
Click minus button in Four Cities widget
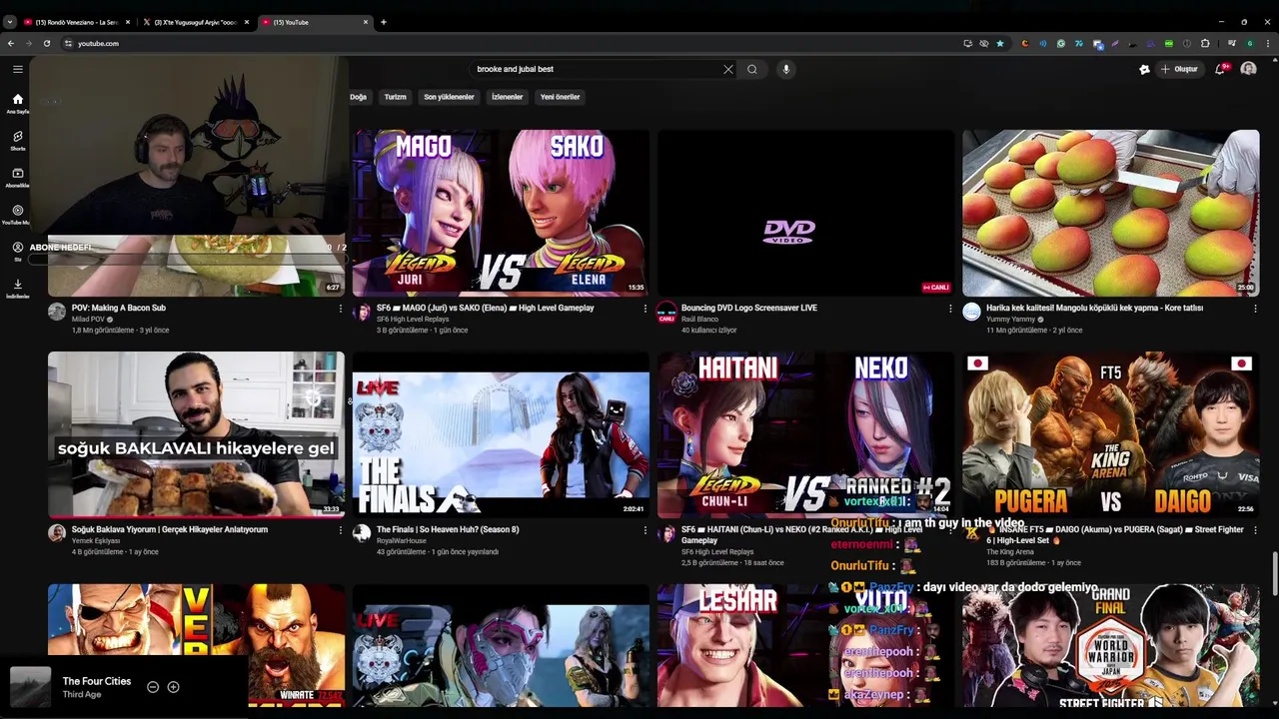click(153, 687)
